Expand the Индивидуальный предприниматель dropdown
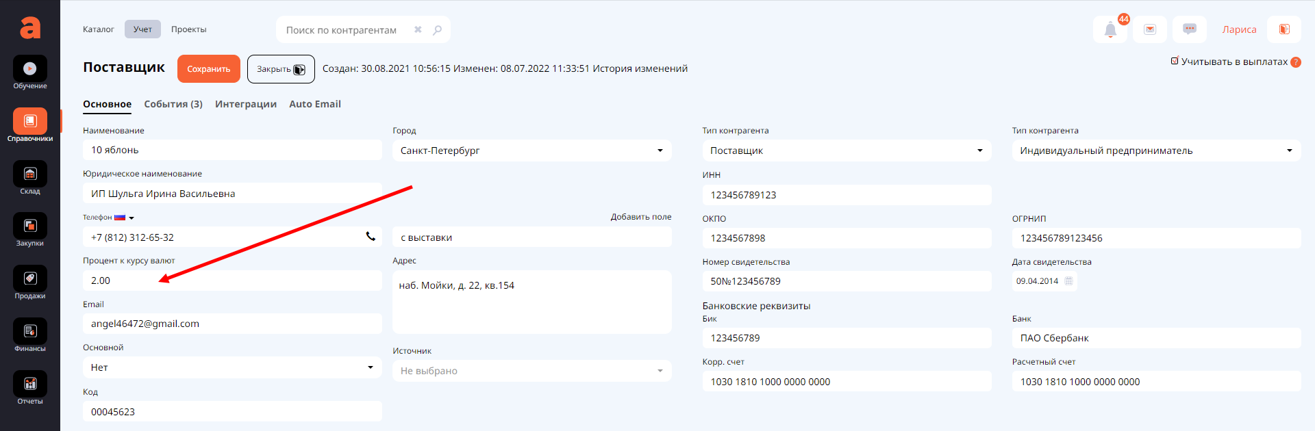Screen dimensions: 1315x431 tap(1155, 151)
